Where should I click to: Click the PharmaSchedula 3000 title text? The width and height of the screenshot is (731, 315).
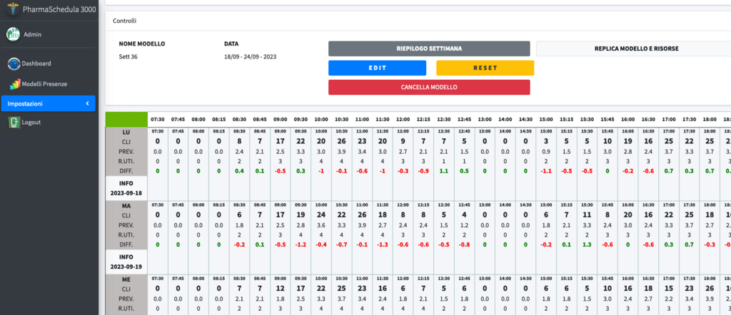(x=56, y=11)
